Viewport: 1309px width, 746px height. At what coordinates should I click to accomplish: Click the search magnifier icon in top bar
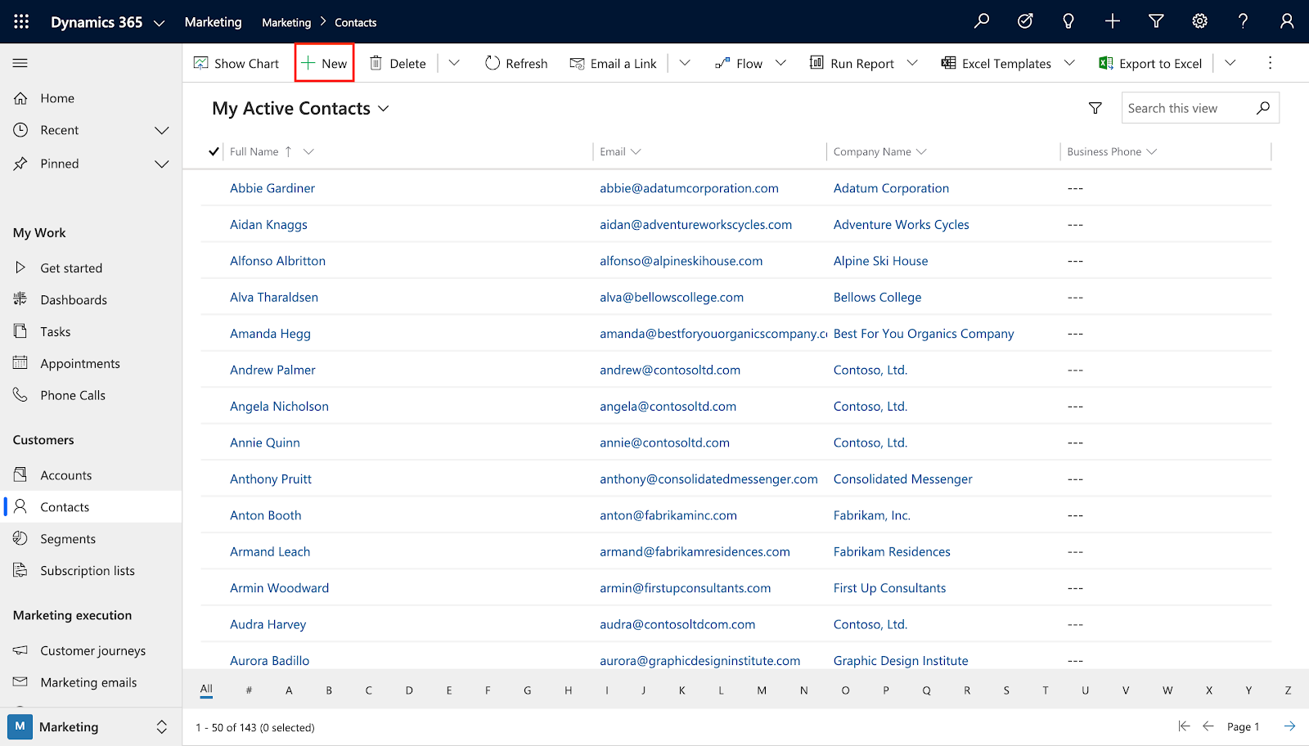point(981,21)
